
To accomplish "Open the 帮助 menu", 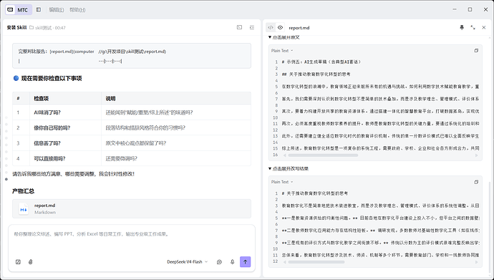I will pyautogui.click(x=77, y=10).
